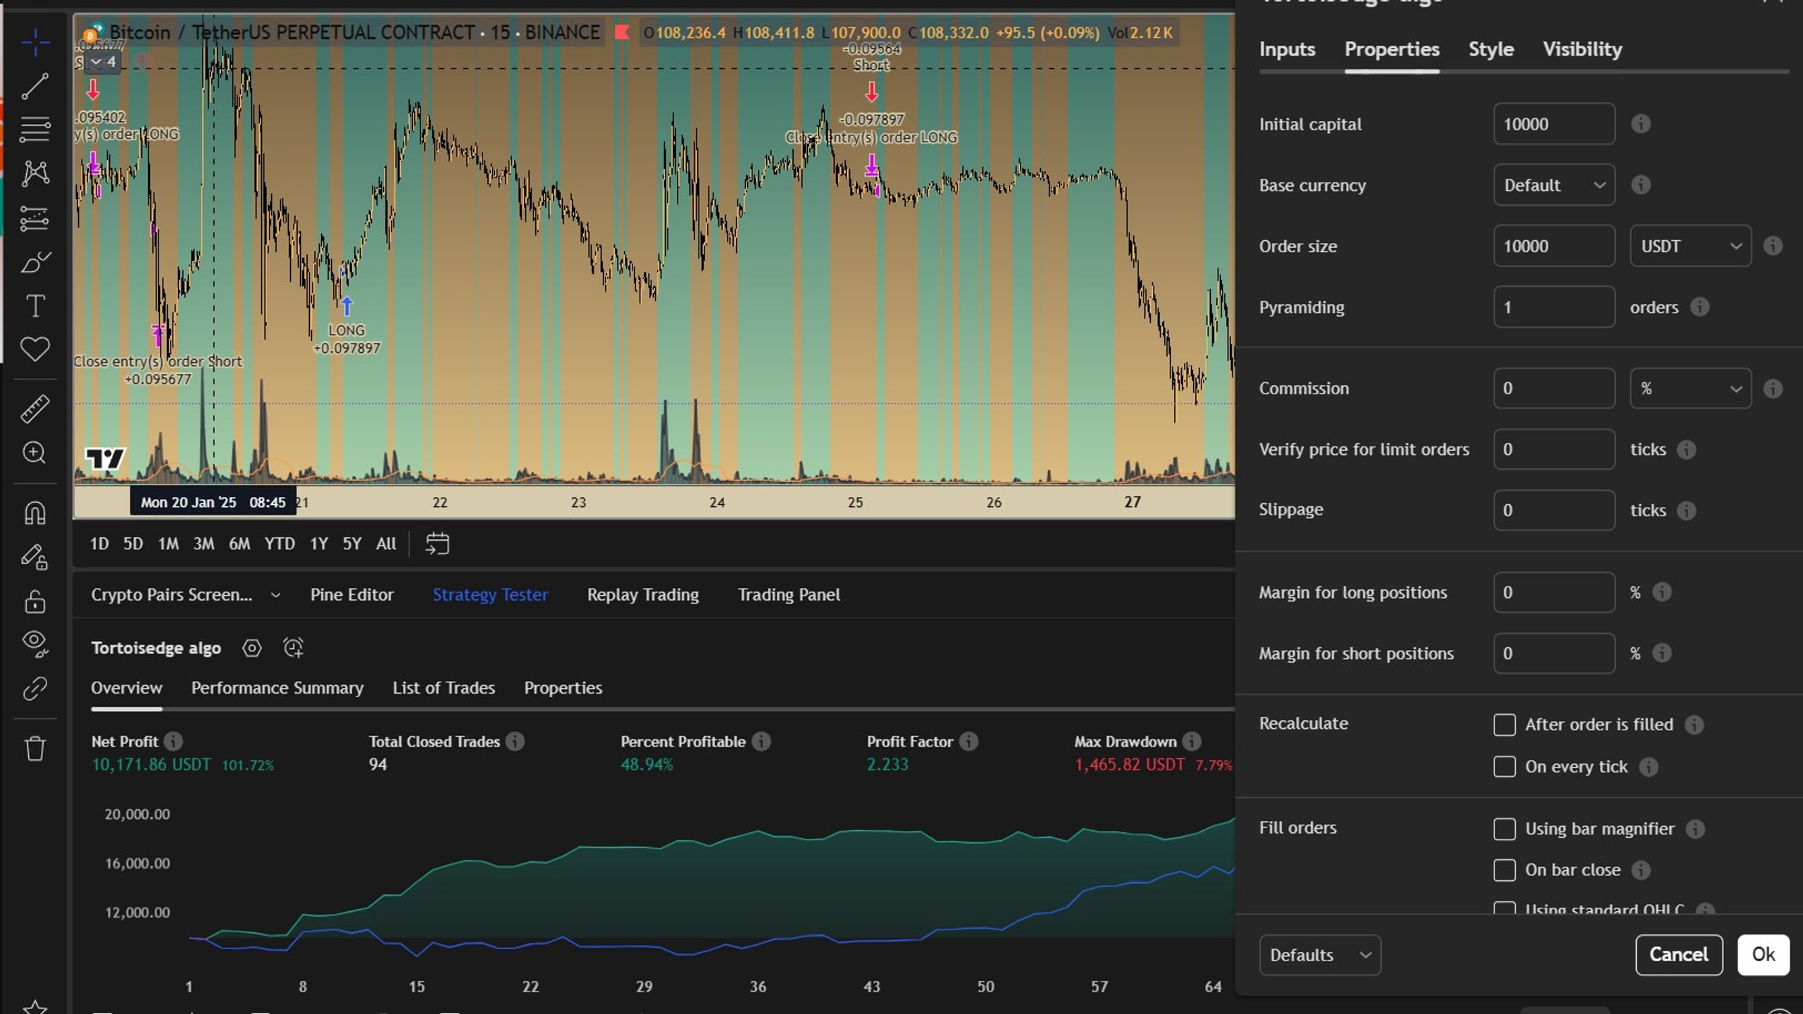The image size is (1803, 1014).
Task: Click the Slippage ticks input field
Action: (1554, 510)
